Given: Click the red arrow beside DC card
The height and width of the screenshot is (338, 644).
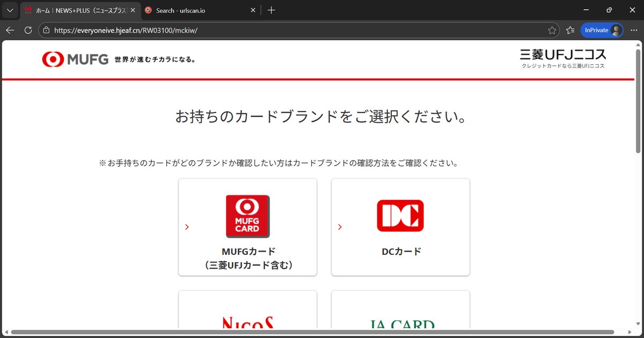Looking at the screenshot, I should point(340,227).
